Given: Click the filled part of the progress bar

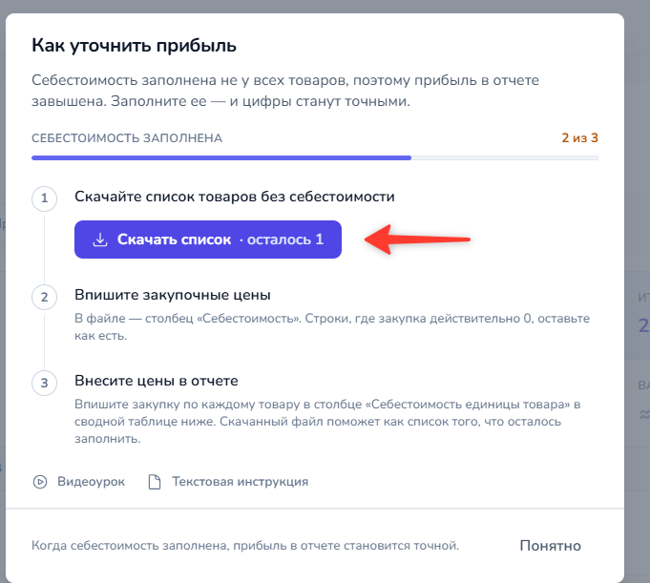Looking at the screenshot, I should click(x=221, y=157).
